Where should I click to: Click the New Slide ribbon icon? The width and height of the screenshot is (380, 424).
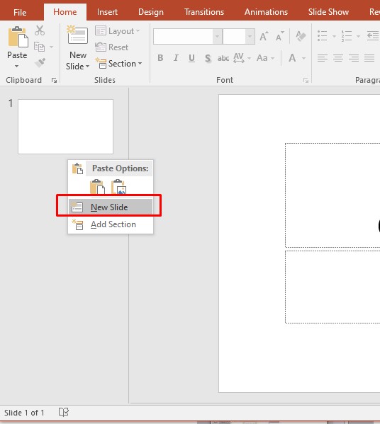click(77, 35)
